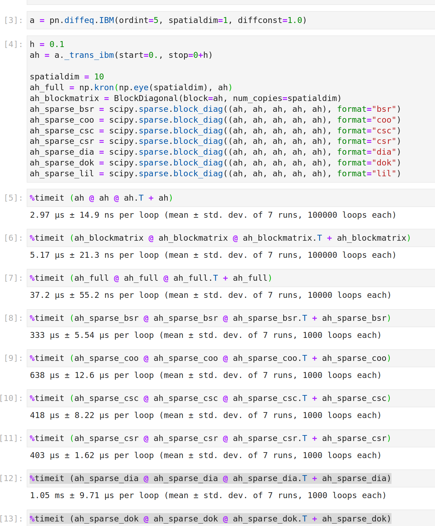
Task: Click timeit cell 13 for ah_sparse_dok
Action: click(x=231, y=518)
